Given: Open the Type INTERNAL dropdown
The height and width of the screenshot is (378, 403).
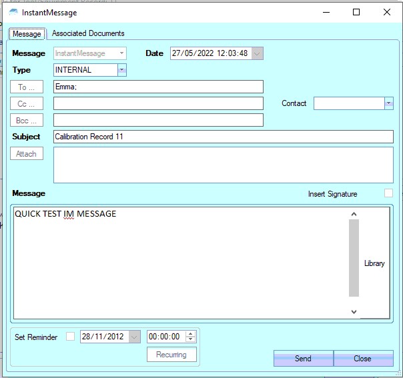Looking at the screenshot, I should point(121,70).
